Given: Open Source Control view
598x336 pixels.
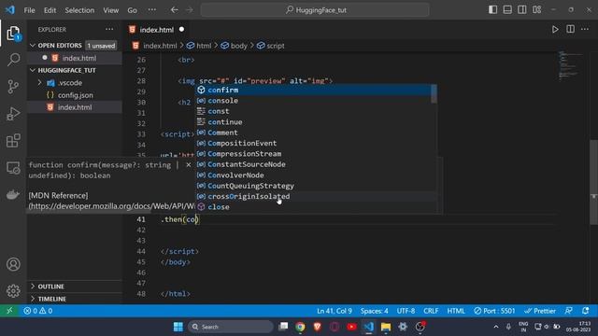Looking at the screenshot, I should [13, 87].
